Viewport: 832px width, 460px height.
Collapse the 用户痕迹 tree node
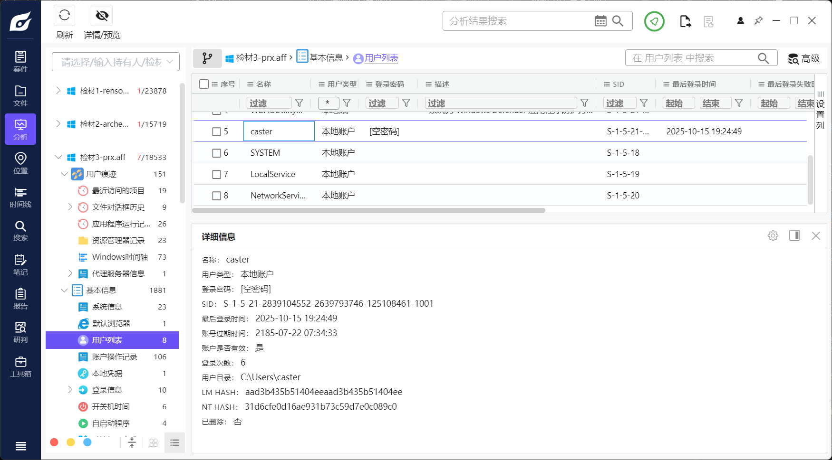click(x=65, y=174)
